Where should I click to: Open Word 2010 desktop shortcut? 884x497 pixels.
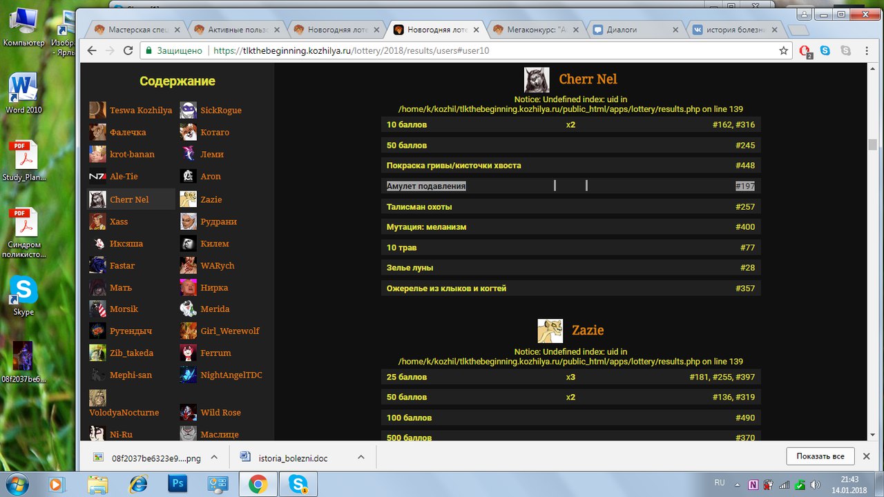[23, 94]
